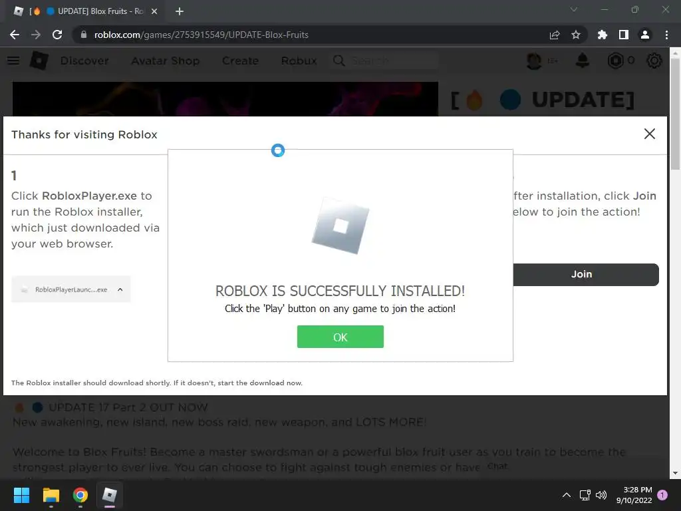Bookmark this page with the star icon

(576, 35)
